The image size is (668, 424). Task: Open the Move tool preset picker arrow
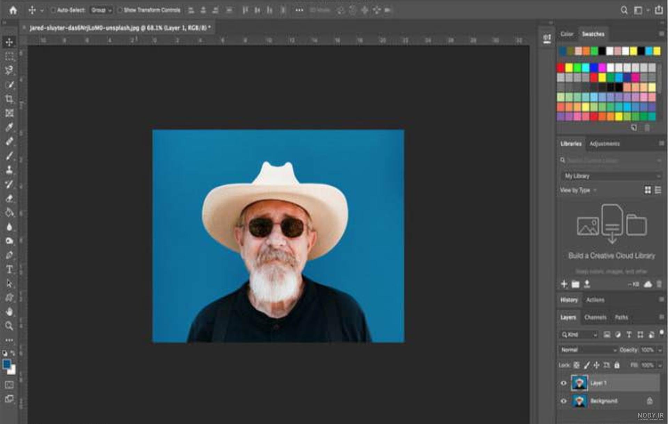pos(42,11)
